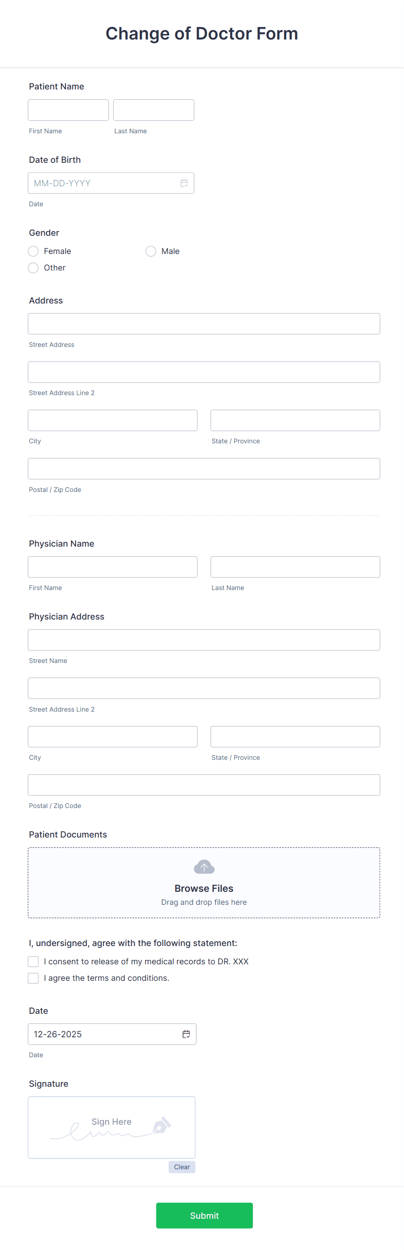This screenshot has width=404, height=1250.
Task: Clear the signature field
Action: point(182,1167)
